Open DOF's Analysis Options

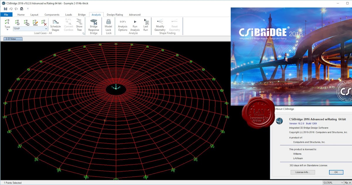pyautogui.click(x=123, y=25)
